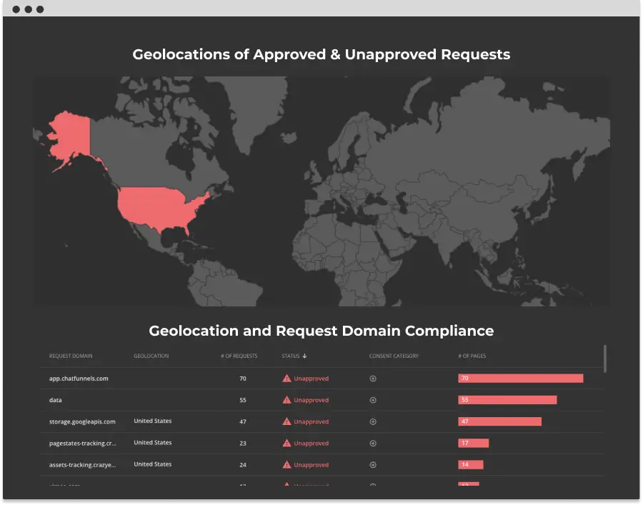Click United States in pagestates-tracking row

click(x=153, y=443)
